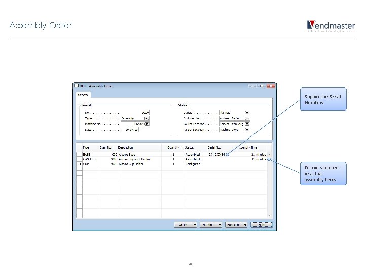Image resolution: width=365 pixels, height=273 pixels.
Task: Select the CUP type cell
Action: click(x=91, y=164)
